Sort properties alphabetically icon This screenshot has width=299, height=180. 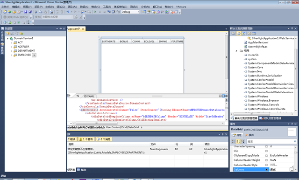tap(238, 141)
